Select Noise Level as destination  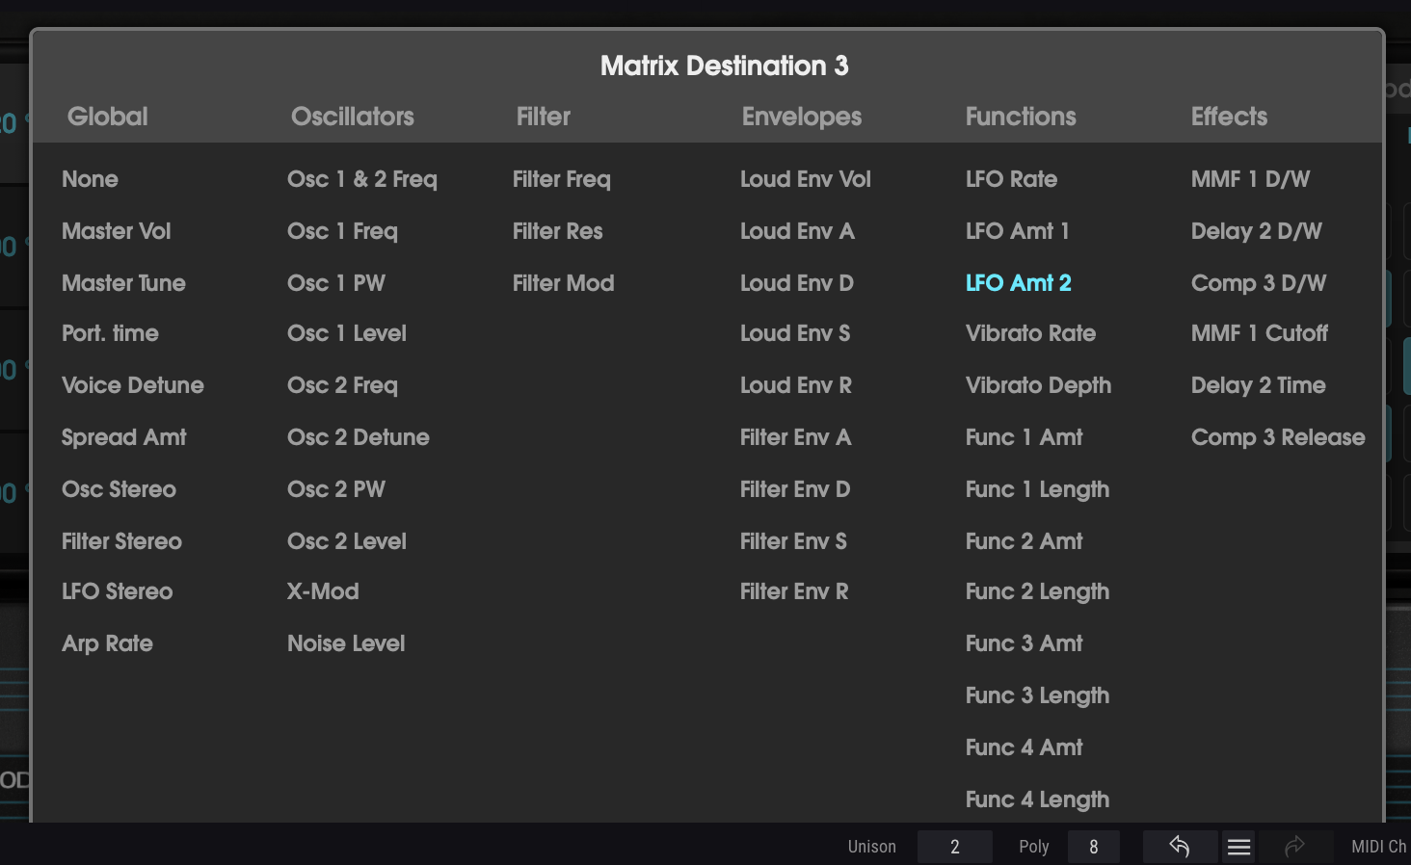pyautogui.click(x=346, y=642)
